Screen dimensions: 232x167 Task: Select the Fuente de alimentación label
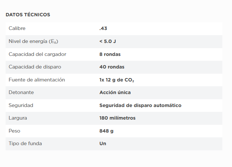tap(37, 80)
